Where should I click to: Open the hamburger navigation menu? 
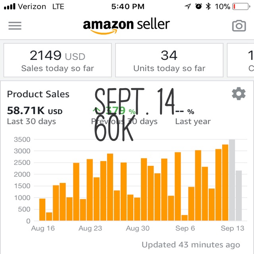(x=15, y=26)
